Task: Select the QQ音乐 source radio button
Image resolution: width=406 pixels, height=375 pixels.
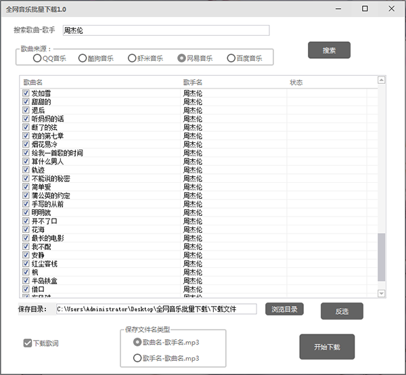Action: point(37,58)
